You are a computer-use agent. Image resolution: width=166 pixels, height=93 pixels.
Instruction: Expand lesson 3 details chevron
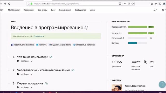32,87
